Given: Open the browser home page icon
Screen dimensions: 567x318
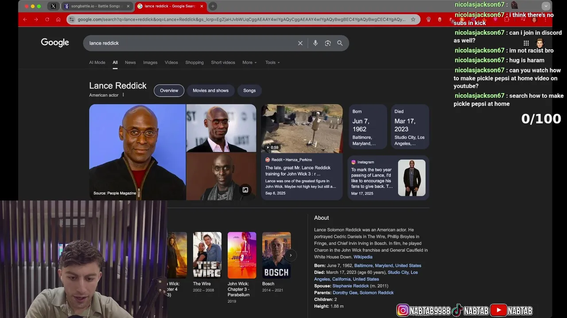Looking at the screenshot, I should (x=58, y=19).
